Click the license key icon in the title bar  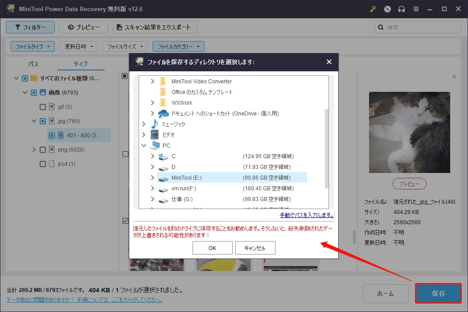tap(373, 8)
